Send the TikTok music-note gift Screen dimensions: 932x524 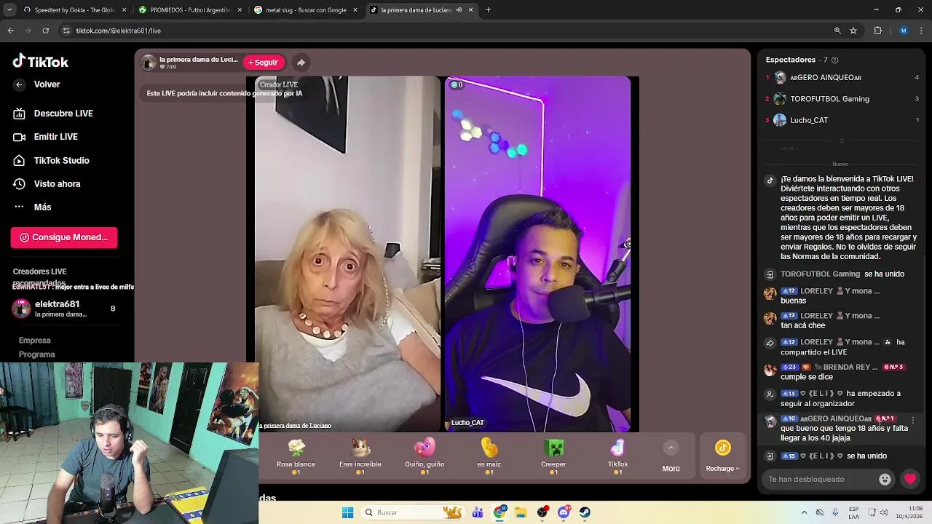617,456
